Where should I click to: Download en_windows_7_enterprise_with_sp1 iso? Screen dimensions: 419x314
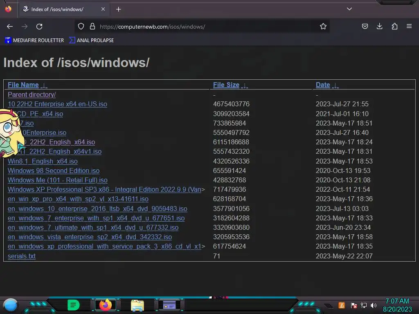click(x=96, y=218)
